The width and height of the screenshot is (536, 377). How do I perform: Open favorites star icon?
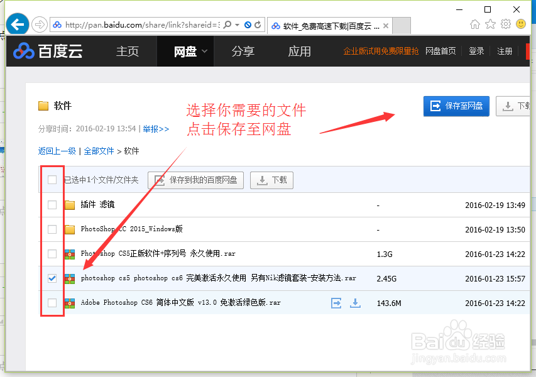(x=490, y=25)
